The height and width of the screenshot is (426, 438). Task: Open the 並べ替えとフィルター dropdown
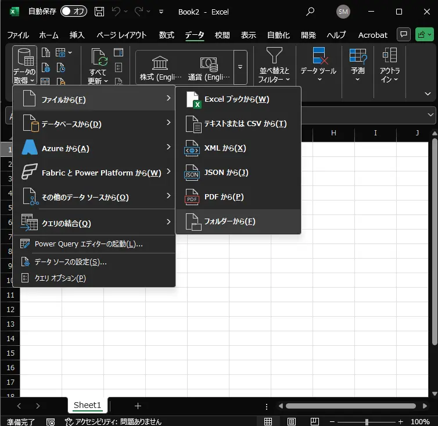point(274,66)
